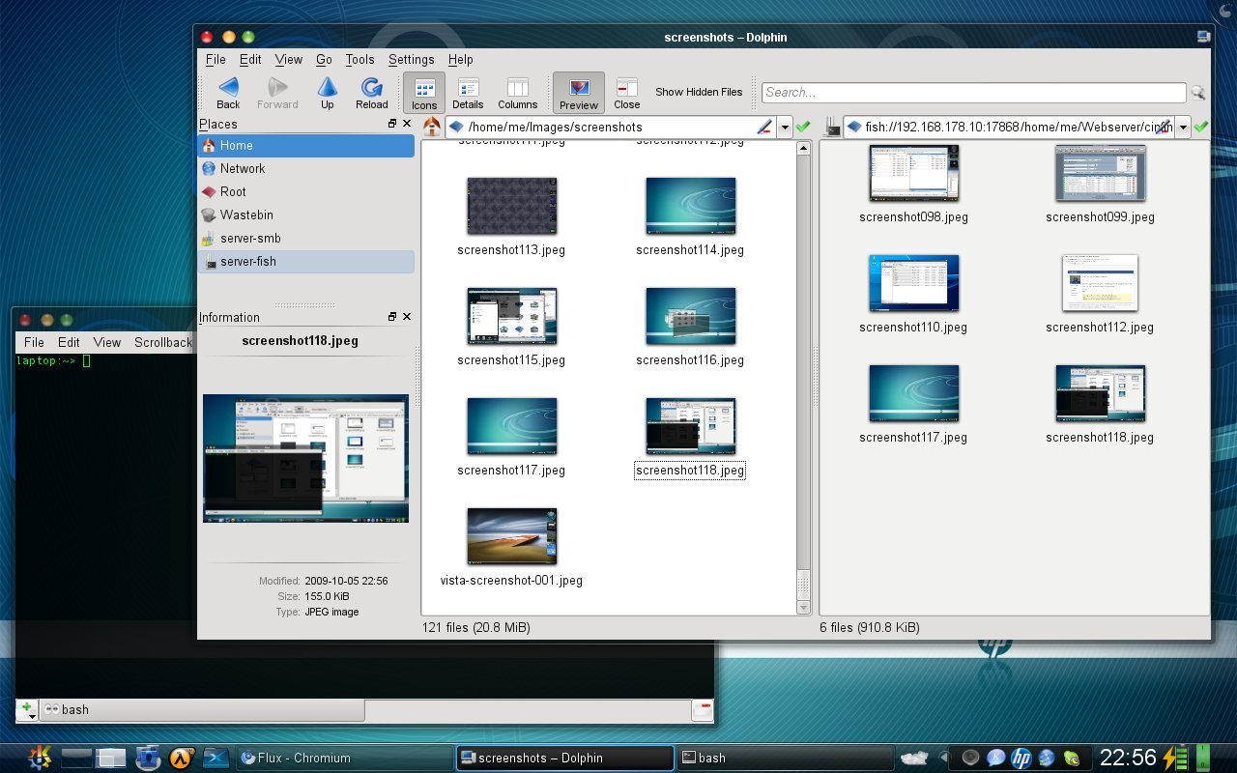The image size is (1237, 773).
Task: Open the history dropdown of the screenshots location bar
Action: coord(785,127)
